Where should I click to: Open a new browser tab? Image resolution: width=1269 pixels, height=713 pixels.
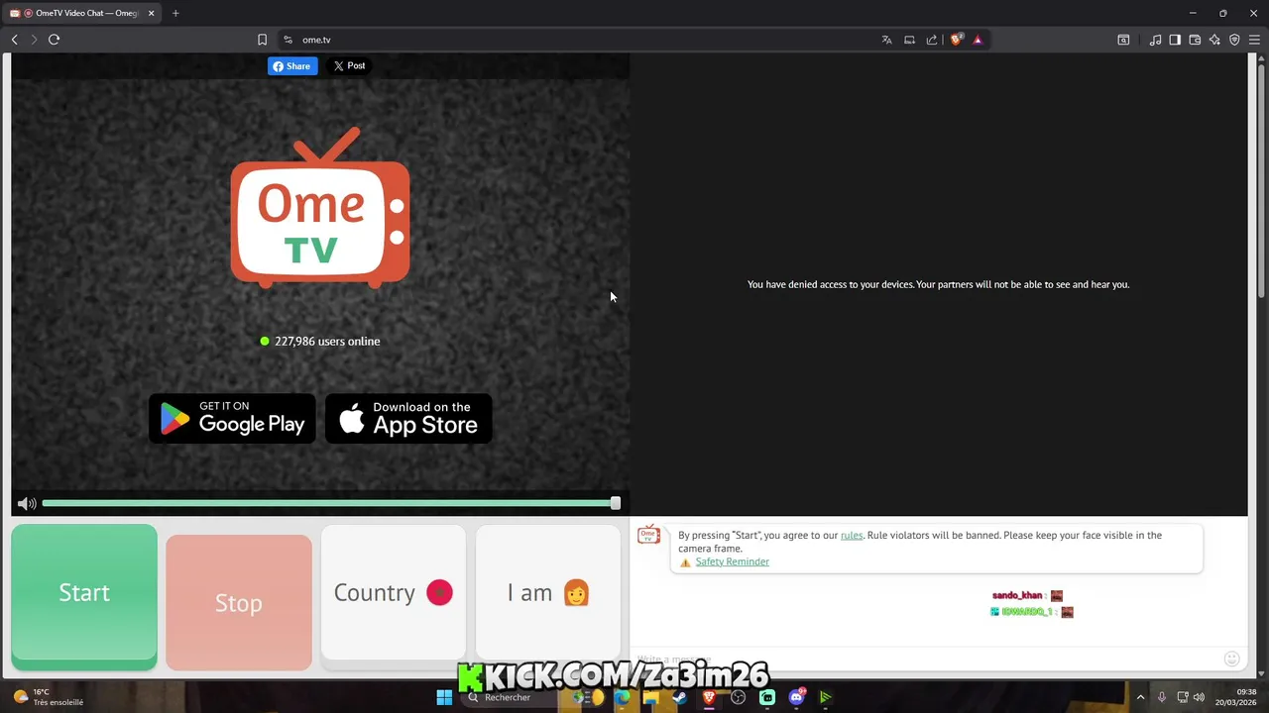[175, 13]
